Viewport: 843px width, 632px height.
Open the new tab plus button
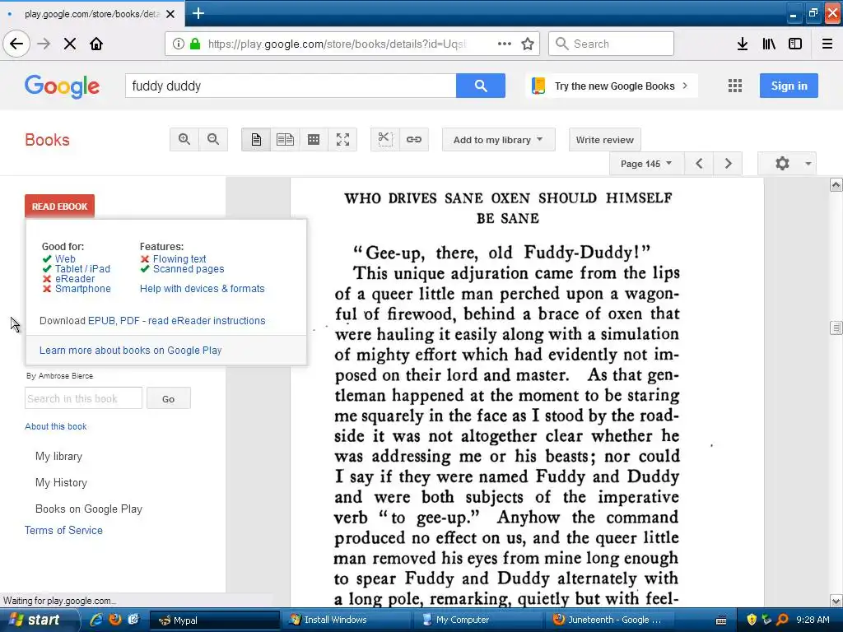pos(198,13)
